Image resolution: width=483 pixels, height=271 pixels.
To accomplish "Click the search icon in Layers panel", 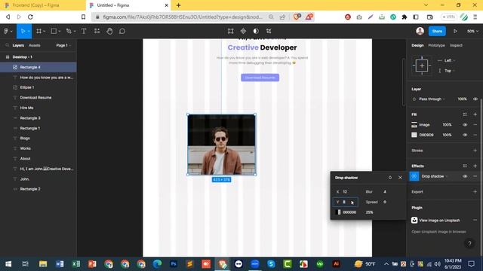I will [7, 45].
